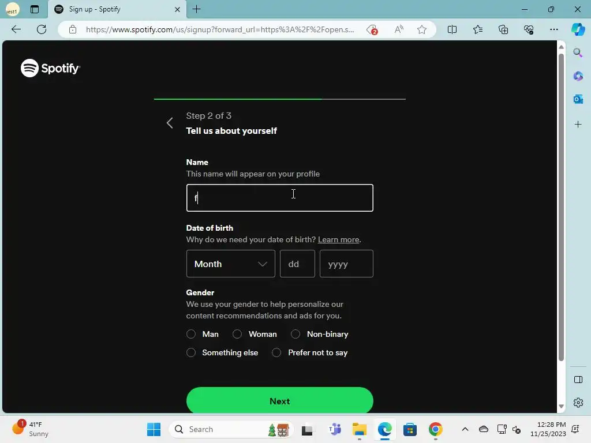591x443 pixels.
Task: Click scrollbar up arrow
Action: pyautogui.click(x=561, y=47)
